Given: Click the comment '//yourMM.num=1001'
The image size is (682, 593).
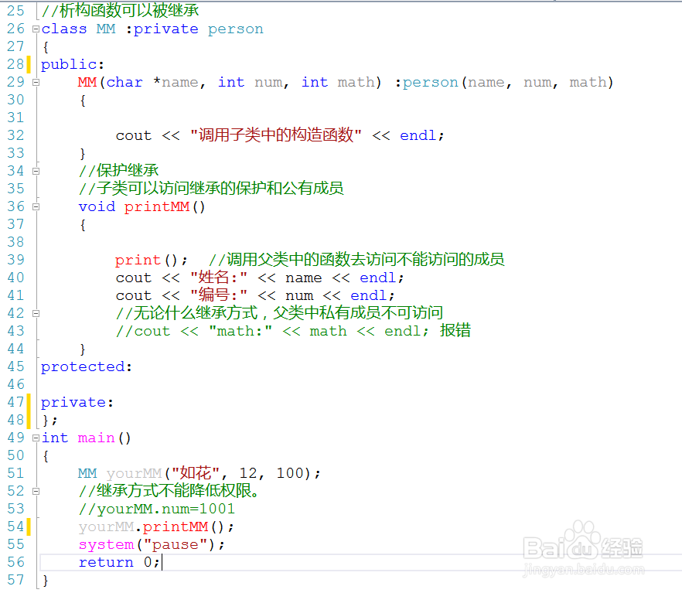Looking at the screenshot, I should click(x=156, y=509).
